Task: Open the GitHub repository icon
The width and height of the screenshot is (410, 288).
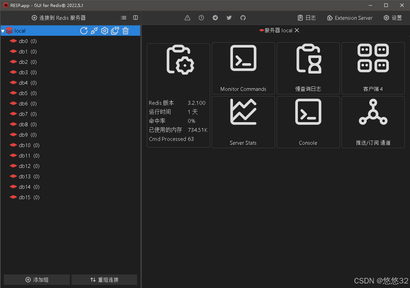Action: pos(243,18)
